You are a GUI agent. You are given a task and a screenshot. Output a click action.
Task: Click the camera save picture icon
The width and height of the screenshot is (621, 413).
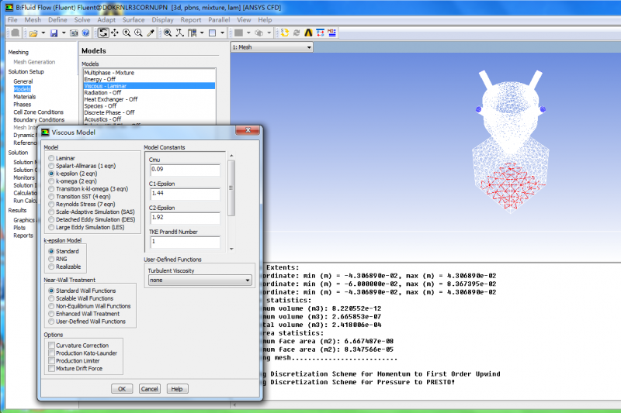pyautogui.click(x=74, y=33)
